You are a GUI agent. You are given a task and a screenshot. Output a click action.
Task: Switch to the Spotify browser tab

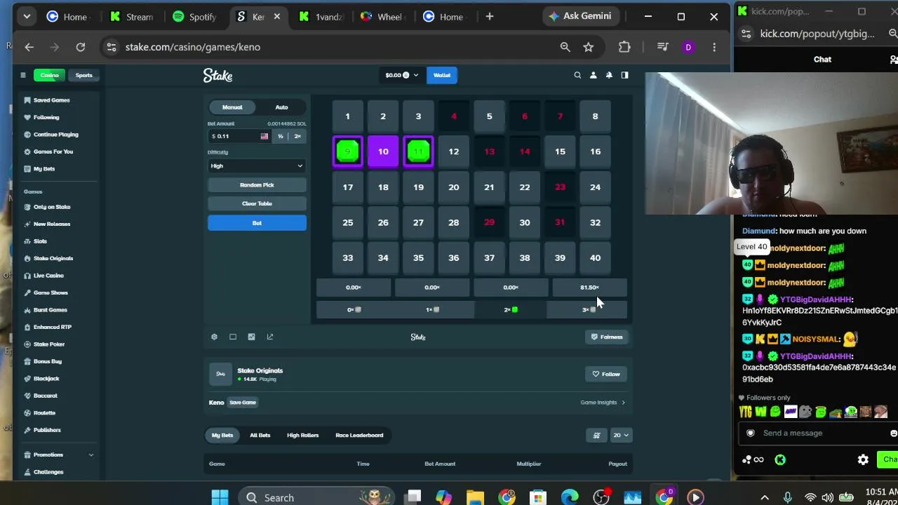(194, 17)
